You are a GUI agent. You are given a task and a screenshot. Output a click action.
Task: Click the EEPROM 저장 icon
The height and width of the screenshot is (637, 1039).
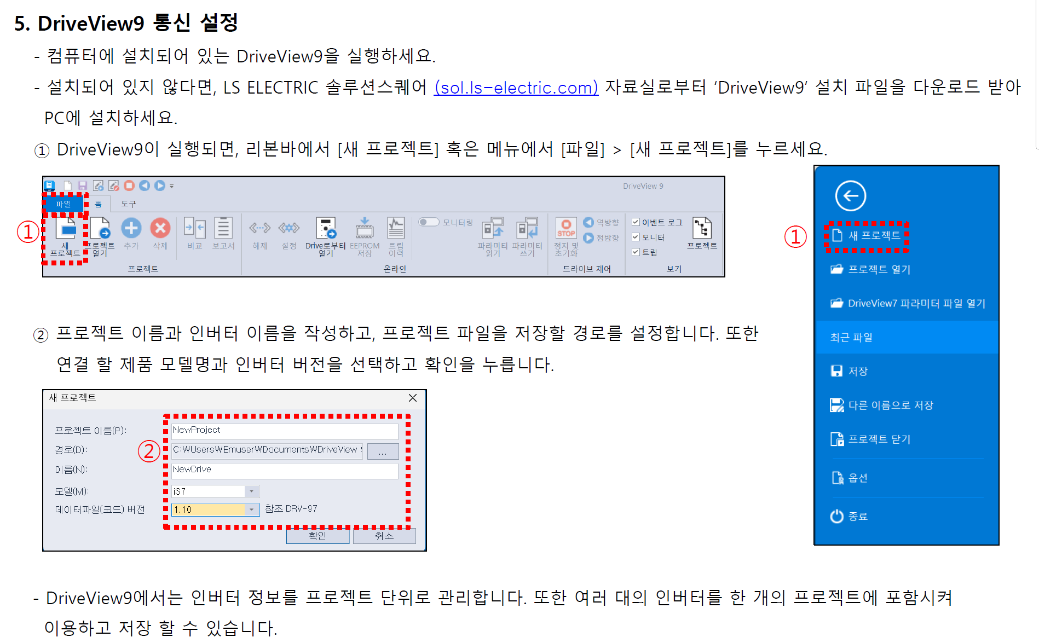click(364, 229)
